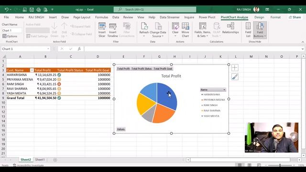Click Total Profit Goal field button on chart

(163, 69)
